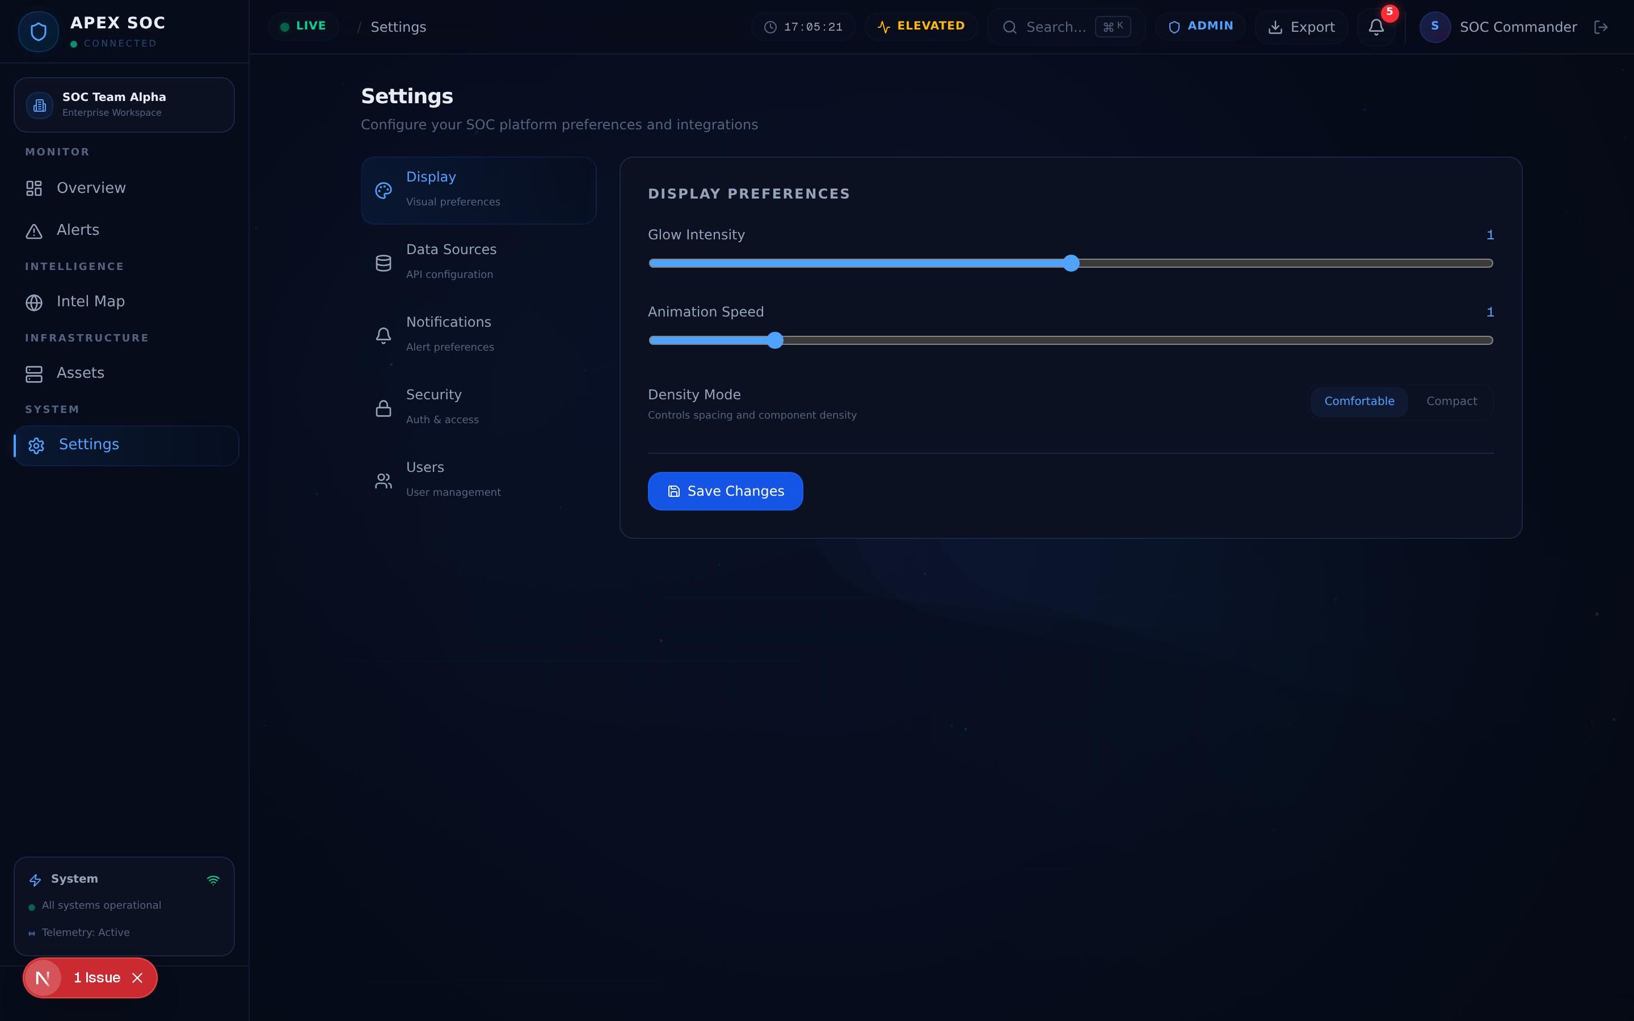
Task: Open the Overview page
Action: coord(125,188)
